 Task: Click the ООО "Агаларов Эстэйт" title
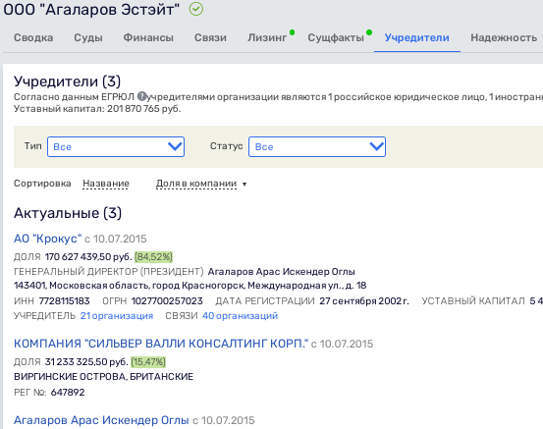click(91, 10)
